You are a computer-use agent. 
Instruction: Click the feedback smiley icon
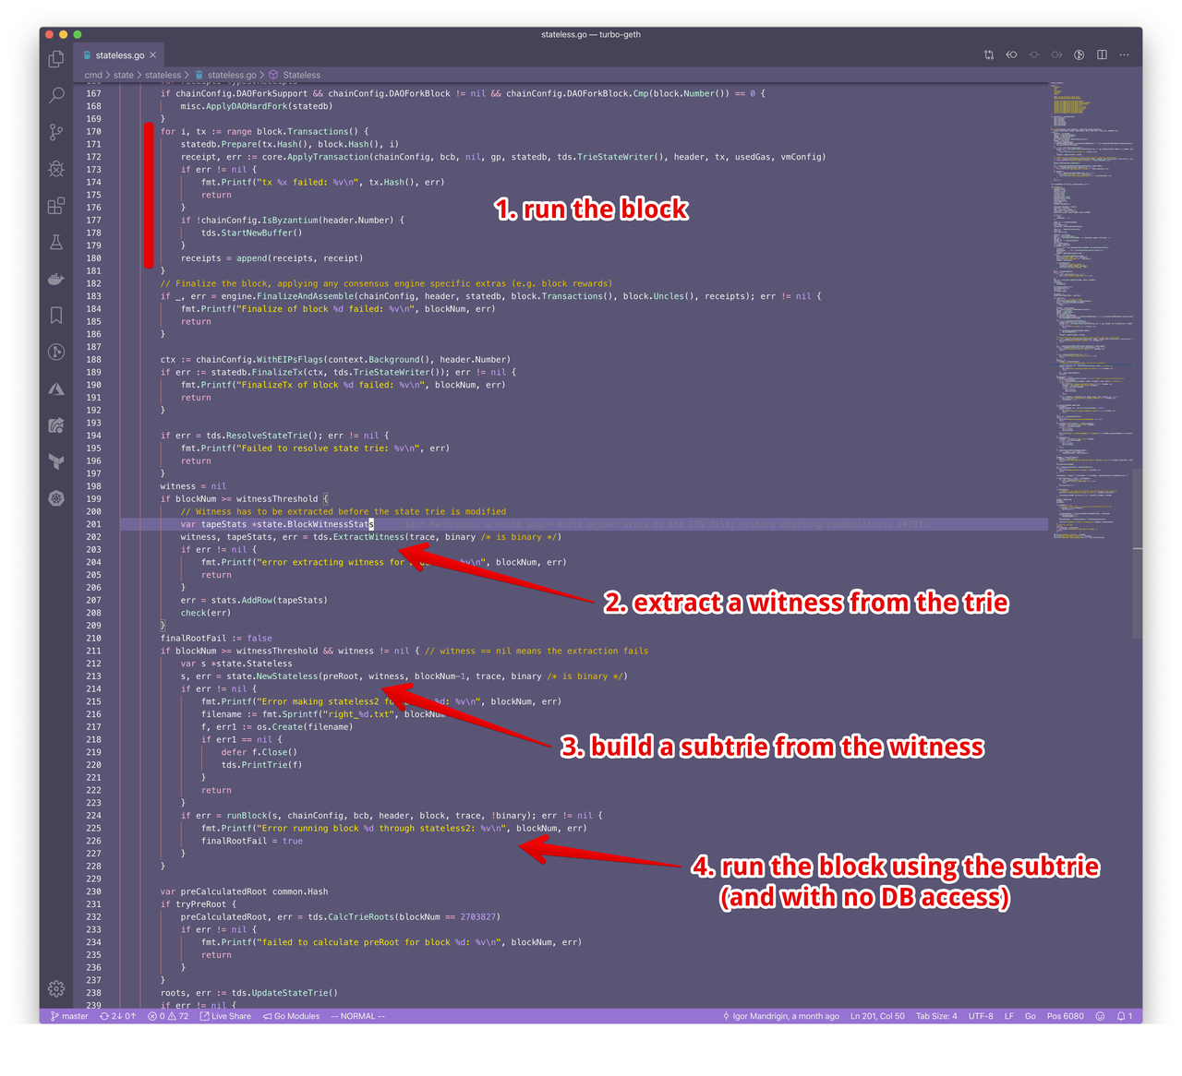coord(1100,1016)
